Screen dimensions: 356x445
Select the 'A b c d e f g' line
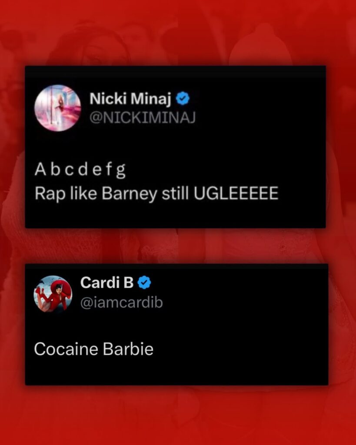pyautogui.click(x=80, y=170)
